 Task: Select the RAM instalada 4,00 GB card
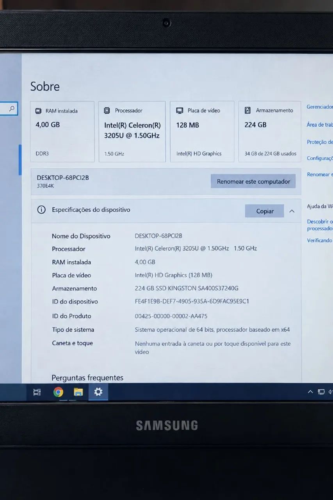tap(62, 132)
